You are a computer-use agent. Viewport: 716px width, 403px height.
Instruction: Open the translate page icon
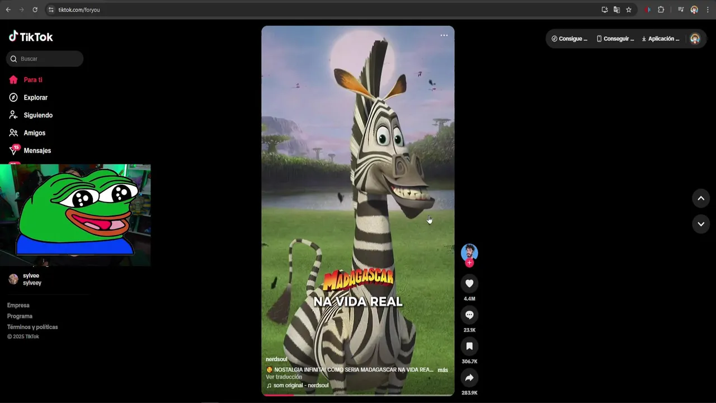616,10
